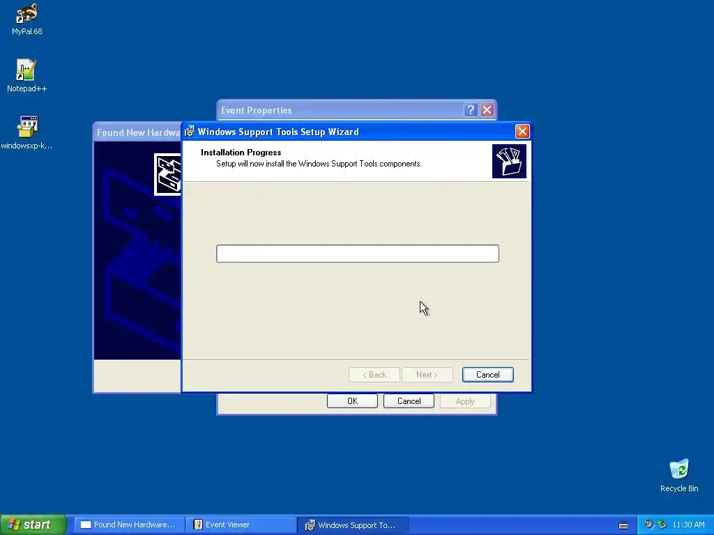The width and height of the screenshot is (714, 535).
Task: Click the second system tray icon next to clock
Action: pos(662,525)
